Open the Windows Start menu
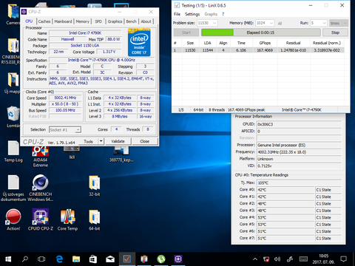This screenshot has width=355, height=266. (x=8, y=259)
